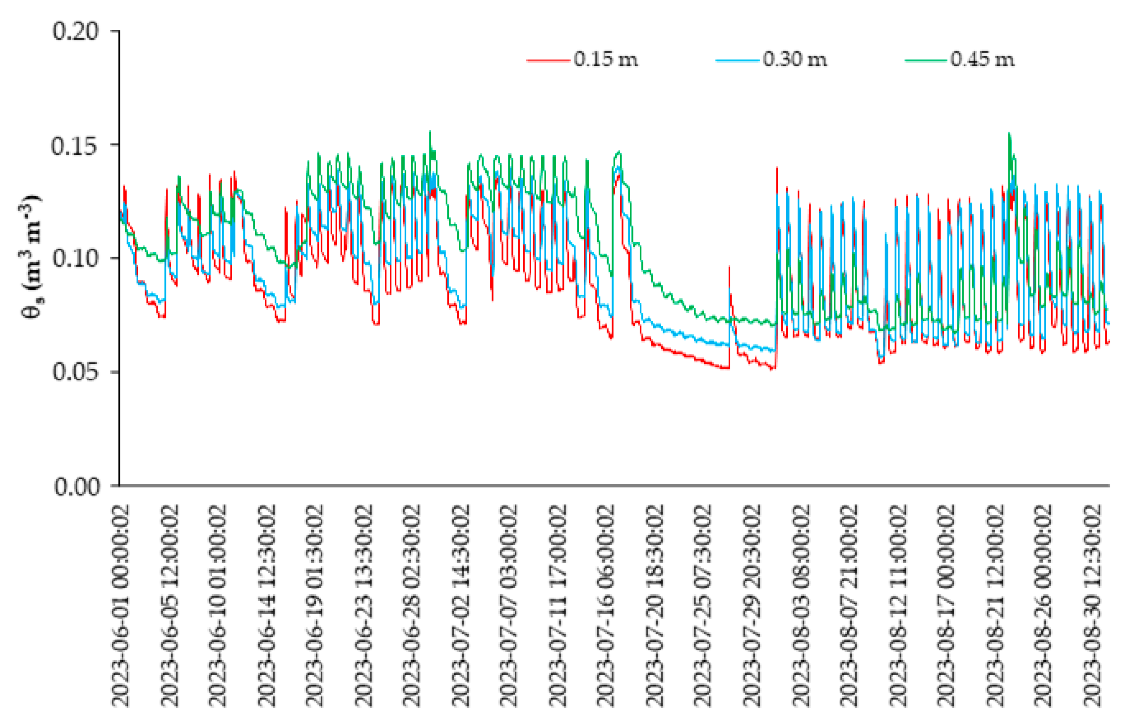Click date label 2023-08-26 00:00:02
The width and height of the screenshot is (1130, 721).
(1043, 606)
